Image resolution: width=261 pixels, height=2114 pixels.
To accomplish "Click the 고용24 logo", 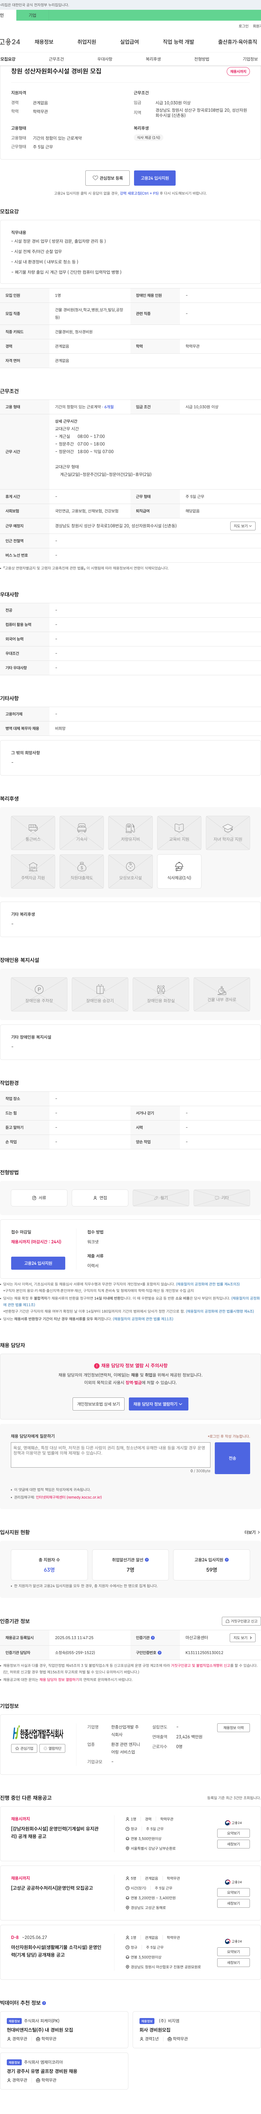I will pyautogui.click(x=10, y=42).
